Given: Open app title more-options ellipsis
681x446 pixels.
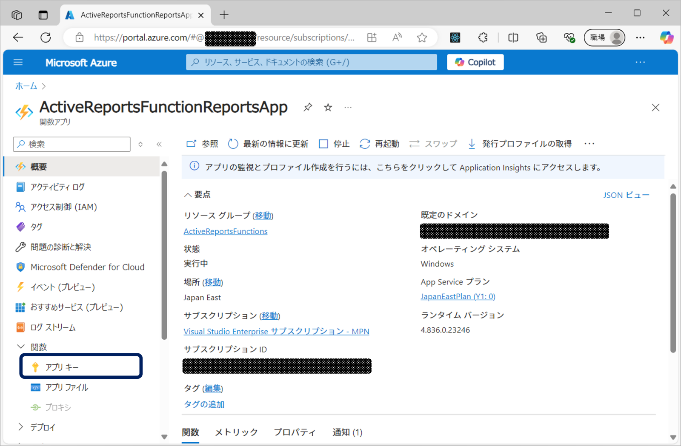Looking at the screenshot, I should (x=348, y=107).
